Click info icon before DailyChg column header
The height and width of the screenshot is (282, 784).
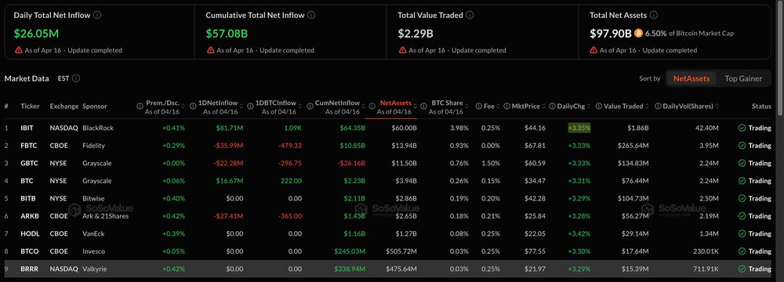[553, 106]
